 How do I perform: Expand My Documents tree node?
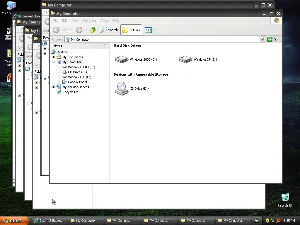coord(54,57)
